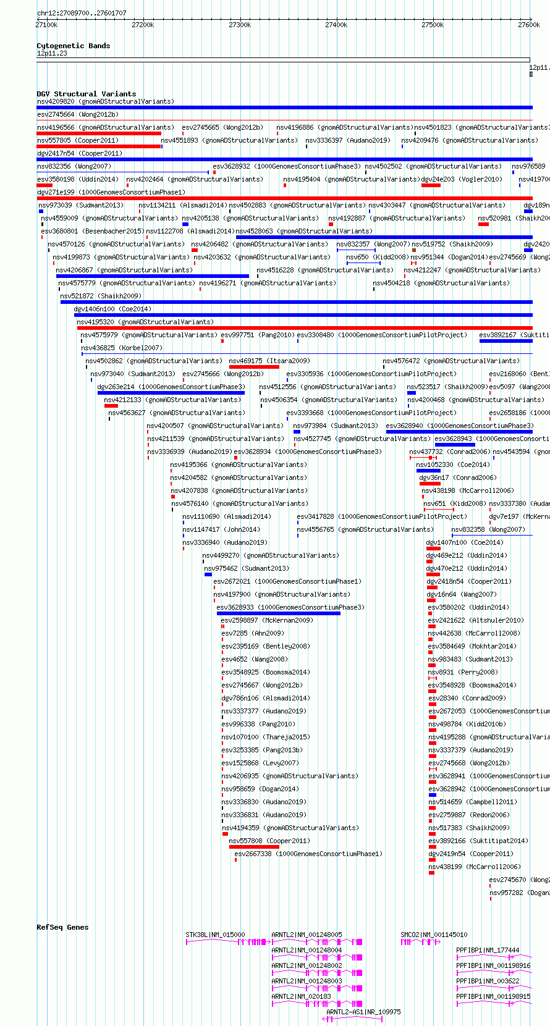Select nsv832356 (Wong2007) variant
550x1026 pixels.
point(74,166)
